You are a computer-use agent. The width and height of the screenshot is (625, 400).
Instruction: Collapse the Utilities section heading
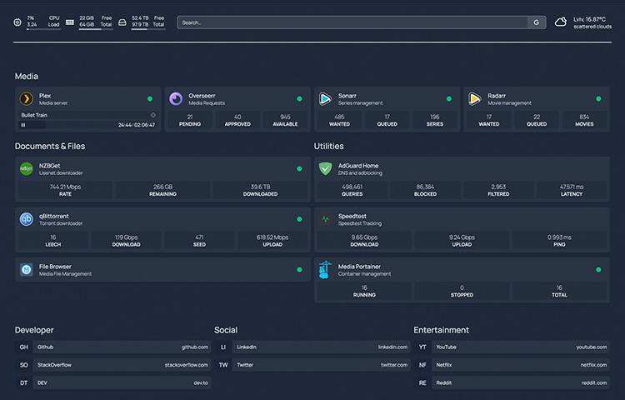pyautogui.click(x=328, y=147)
